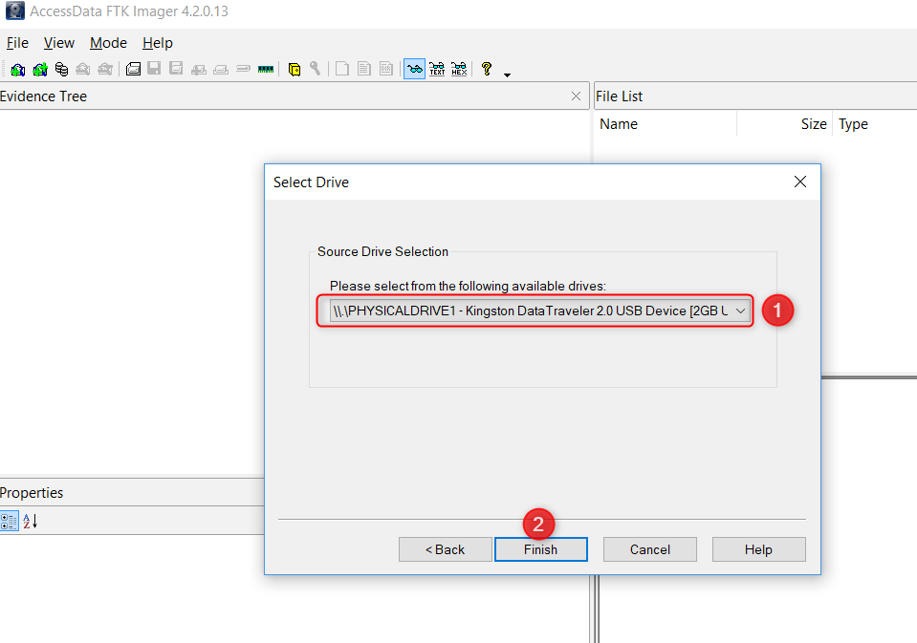Click the Capture Memory toolbar icon
The width and height of the screenshot is (917, 643).
pyautogui.click(x=266, y=69)
